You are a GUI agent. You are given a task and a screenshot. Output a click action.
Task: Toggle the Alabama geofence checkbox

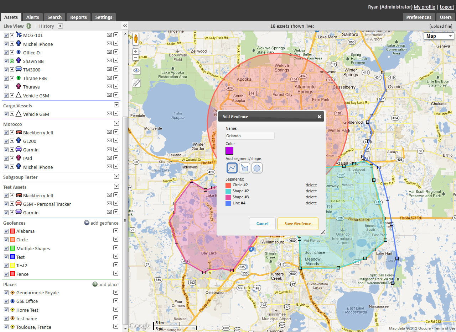(6, 231)
